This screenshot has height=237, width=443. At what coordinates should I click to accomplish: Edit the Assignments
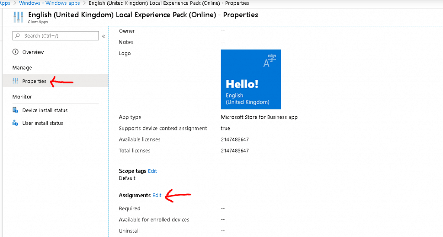157,195
